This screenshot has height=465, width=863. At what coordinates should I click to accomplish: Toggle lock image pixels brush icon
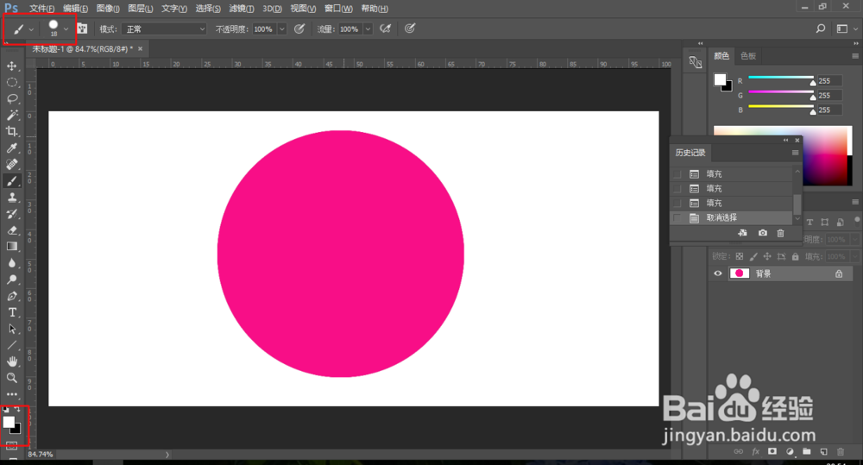753,256
